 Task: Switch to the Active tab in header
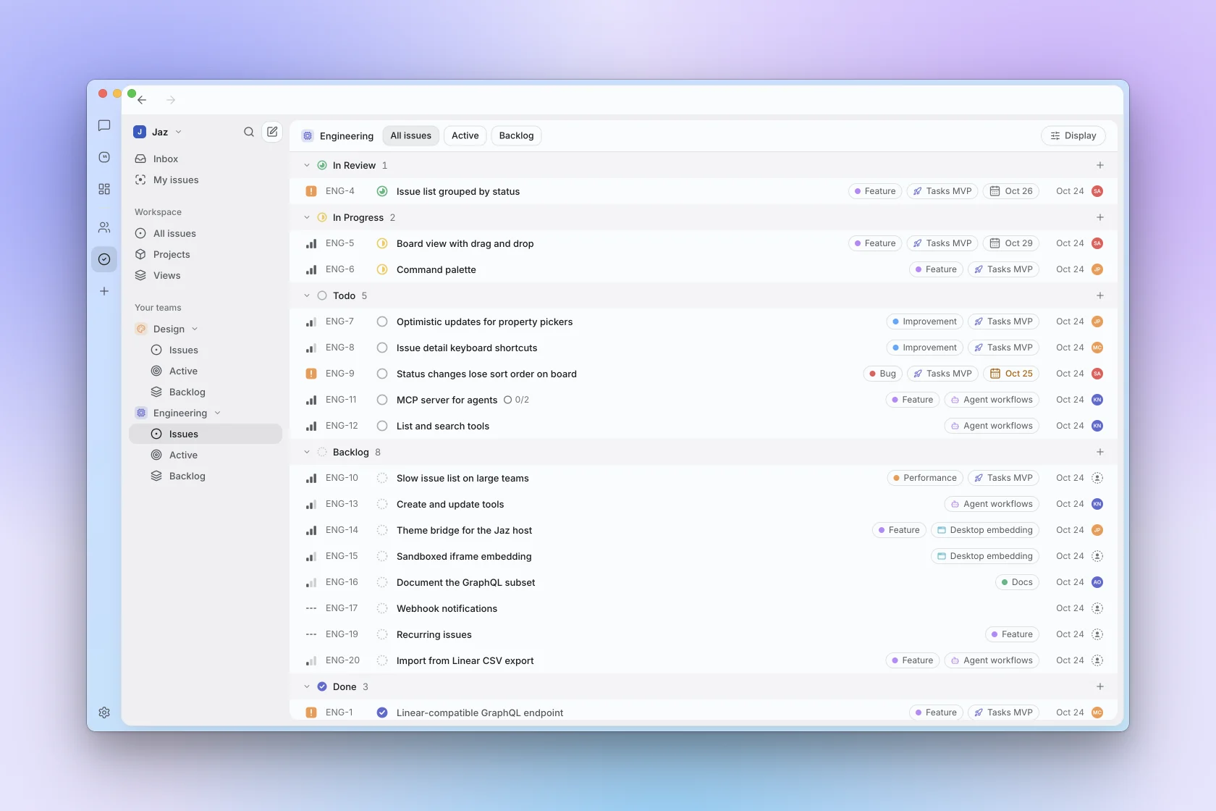(x=465, y=135)
